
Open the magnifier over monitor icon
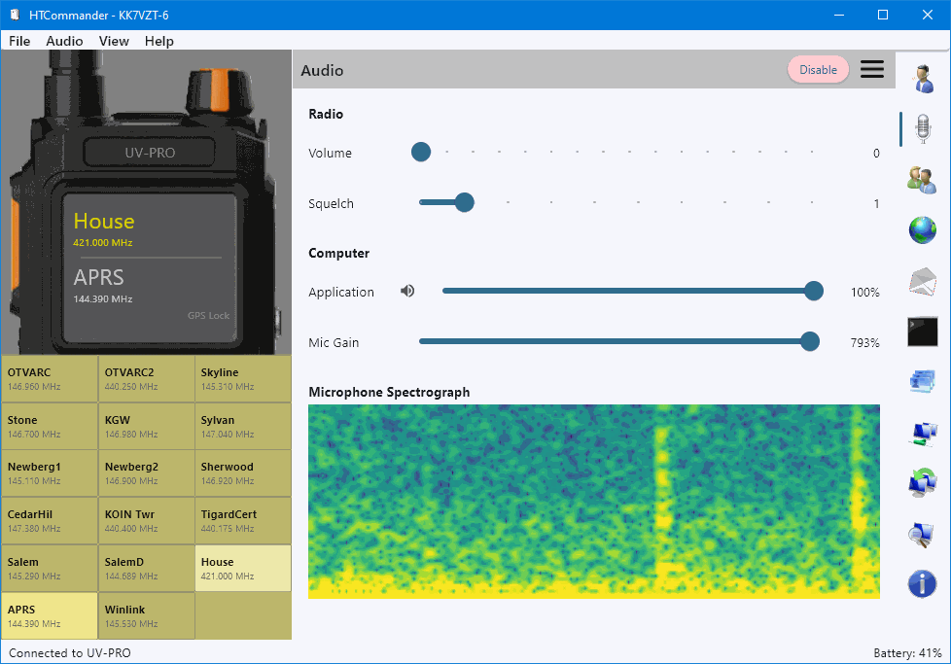pyautogui.click(x=921, y=535)
